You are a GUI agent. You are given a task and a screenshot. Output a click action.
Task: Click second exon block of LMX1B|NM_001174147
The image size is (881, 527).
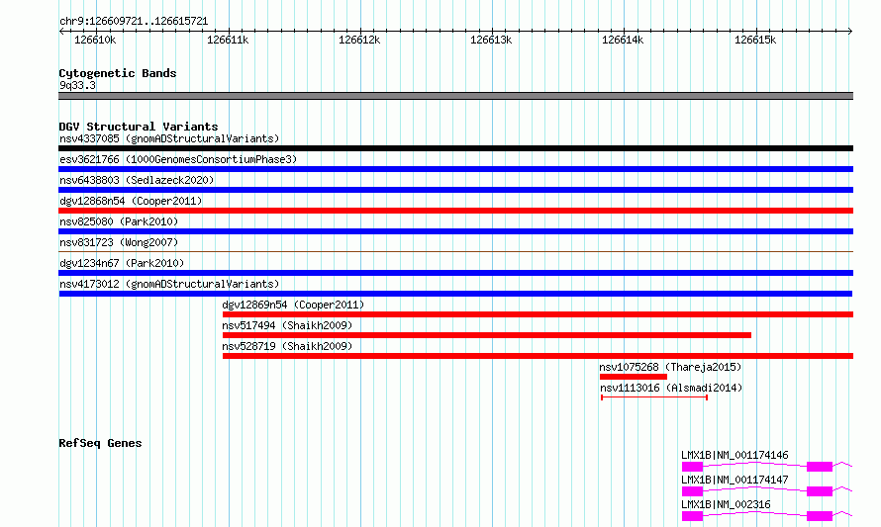[820, 491]
